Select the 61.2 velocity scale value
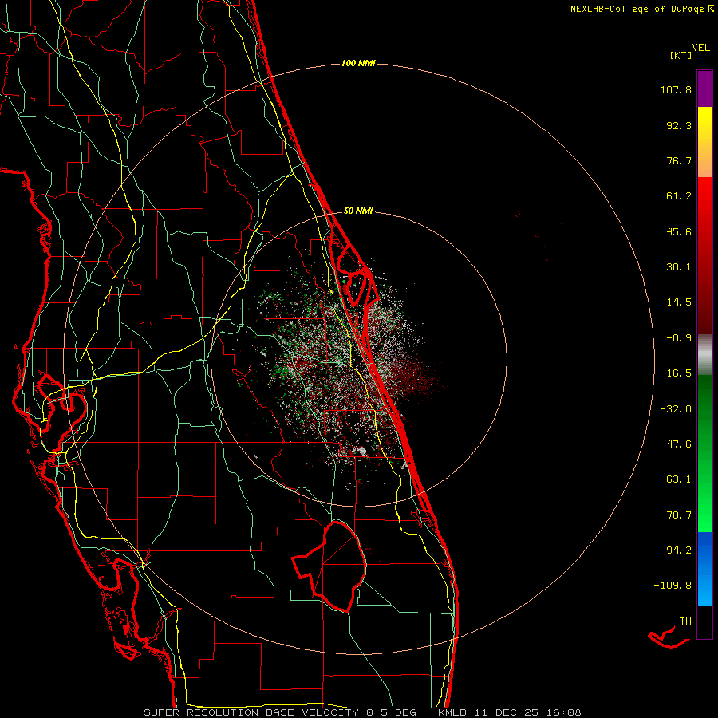718x718 pixels. click(x=679, y=196)
